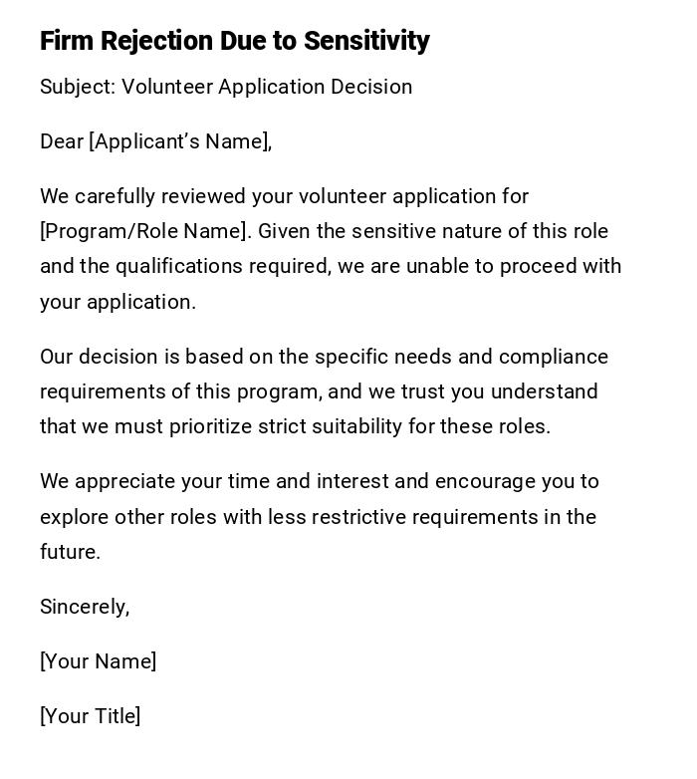Click the 'Firm Rejection Due to Sensitivity' heading
The height and width of the screenshot is (779, 697).
pos(234,41)
